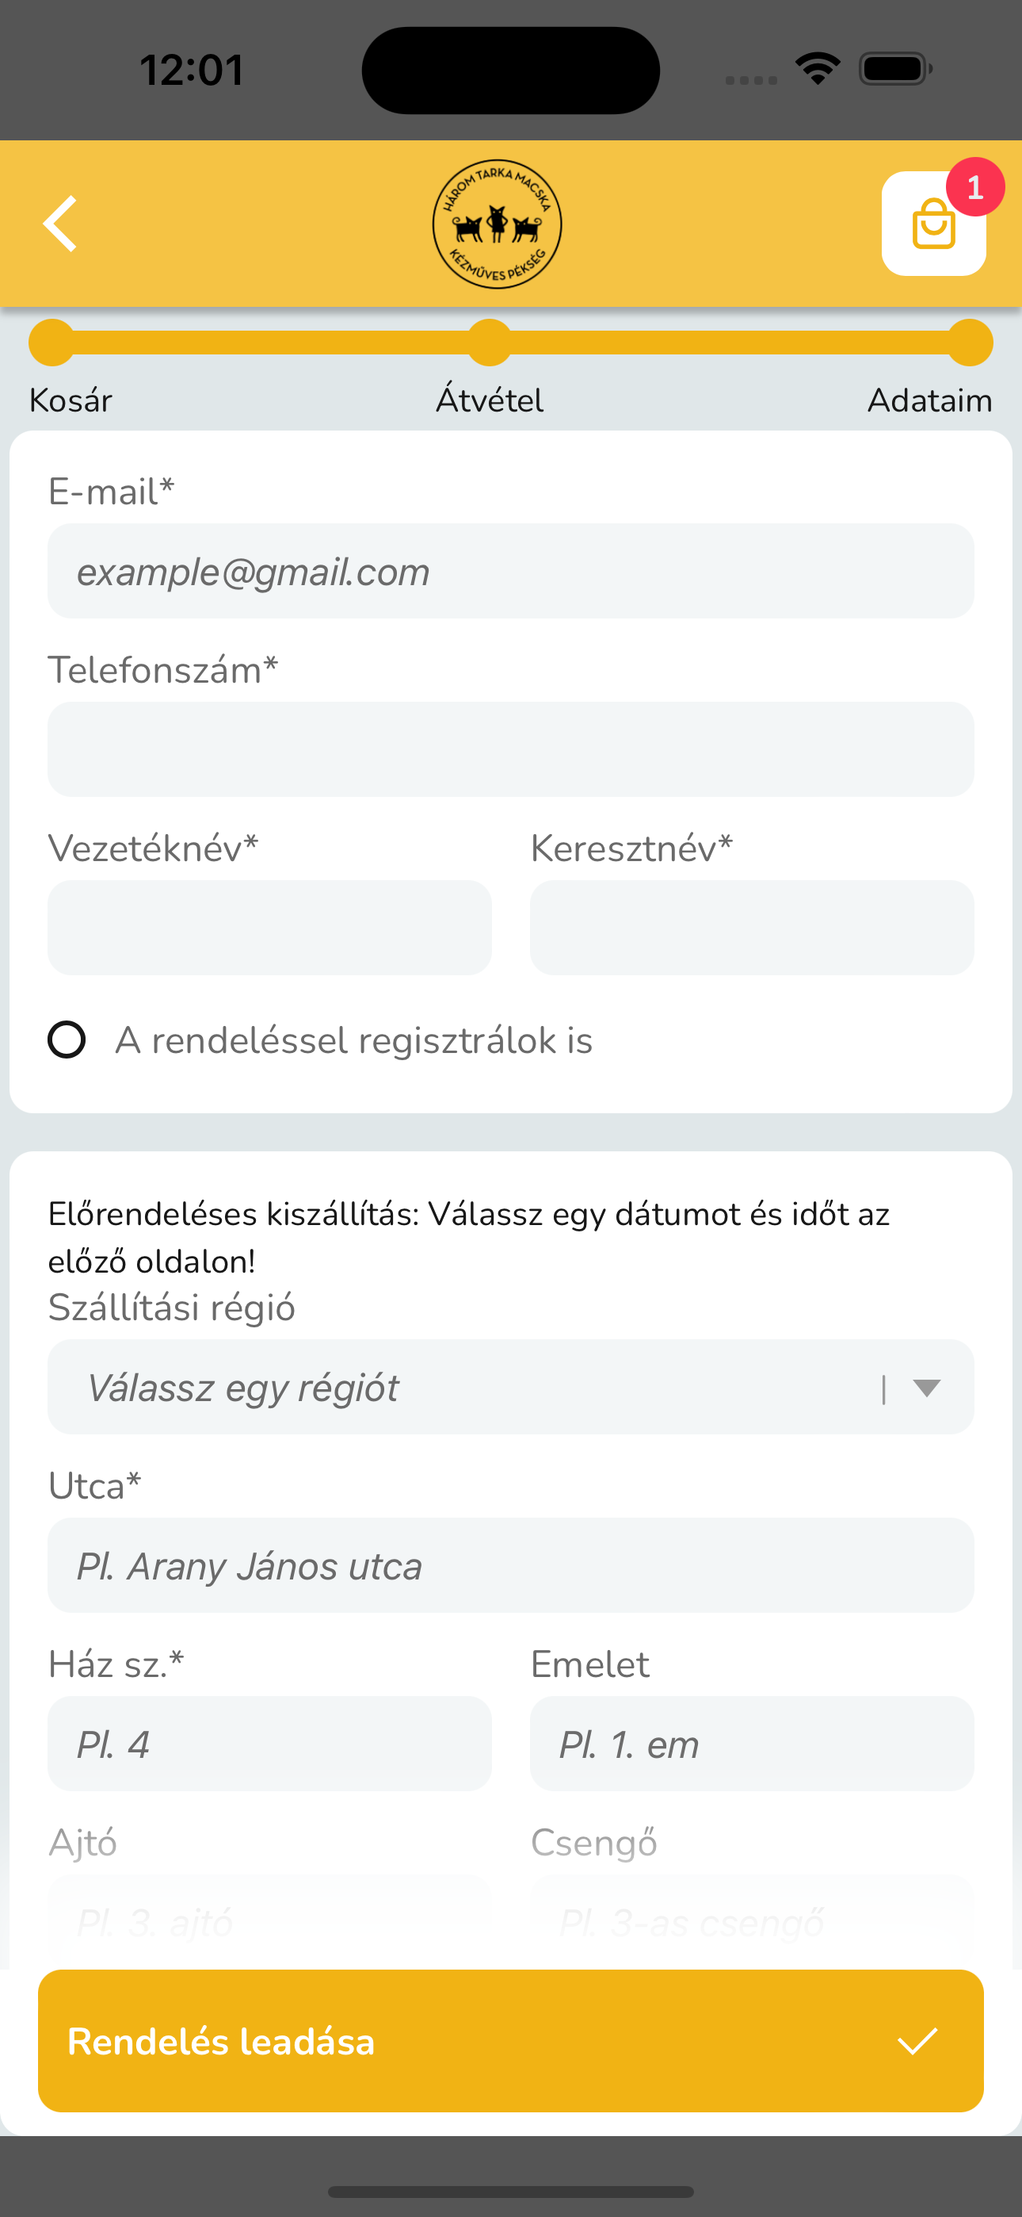
Task: Enable 'A rendeléssel regisztrálok is' radio option
Action: [x=67, y=1040]
